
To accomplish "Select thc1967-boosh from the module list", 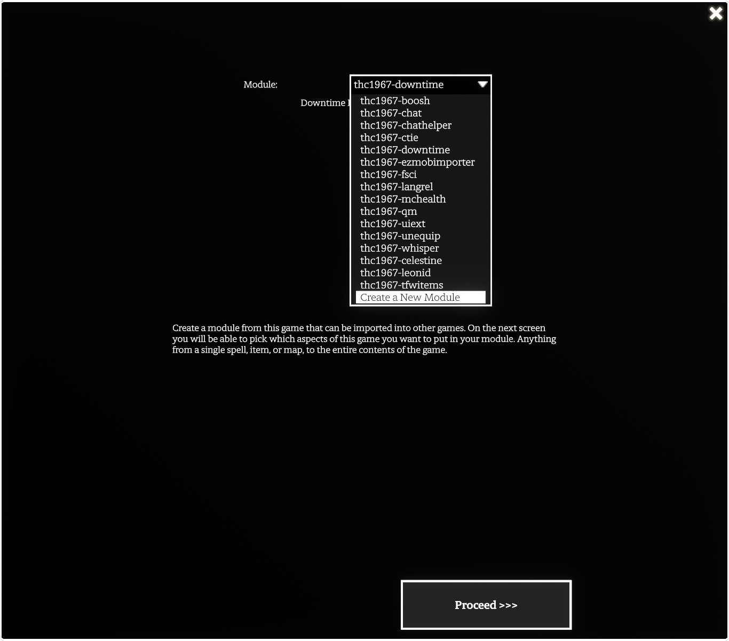I will tap(395, 101).
